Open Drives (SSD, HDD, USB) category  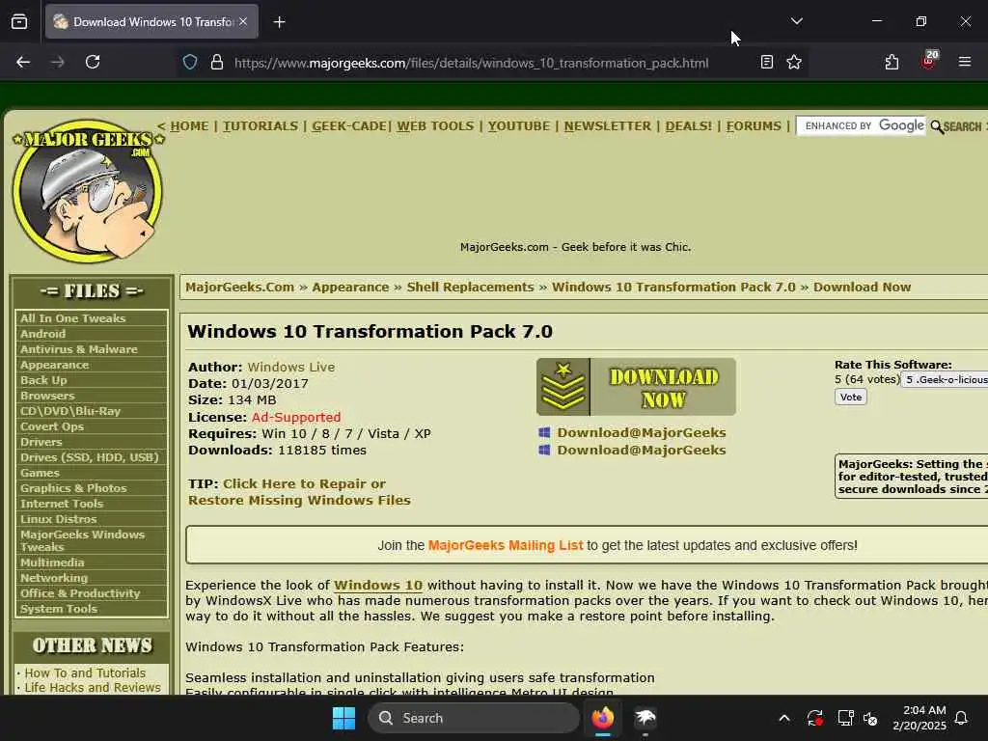click(92, 457)
